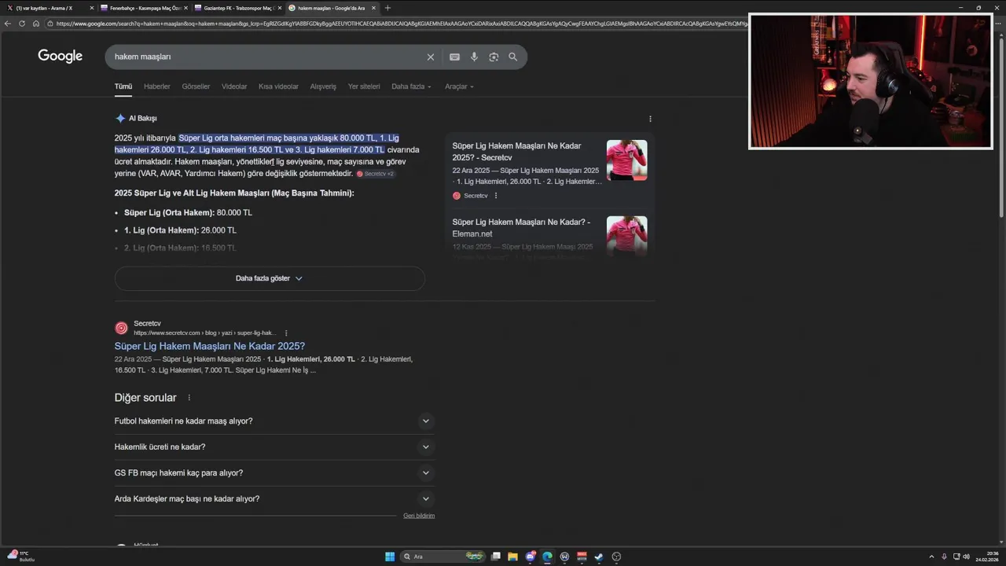This screenshot has height=566, width=1006.
Task: Show hidden system tray icons
Action: tap(932, 557)
